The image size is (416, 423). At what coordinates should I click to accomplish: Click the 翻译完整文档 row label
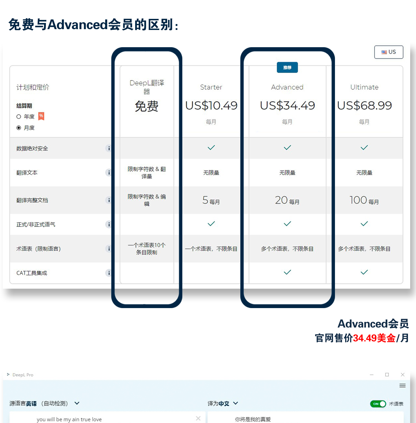click(x=32, y=200)
